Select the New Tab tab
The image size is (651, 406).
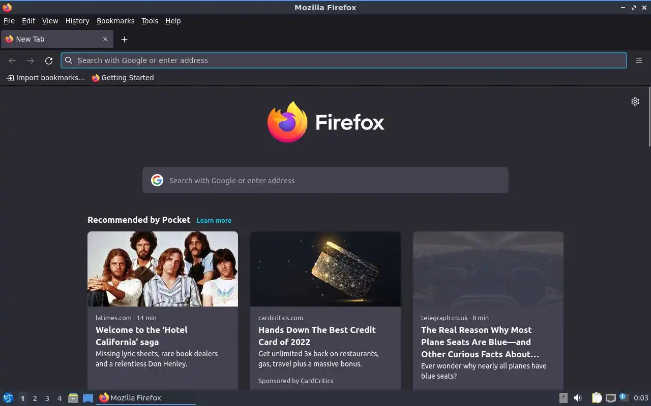[x=57, y=39]
